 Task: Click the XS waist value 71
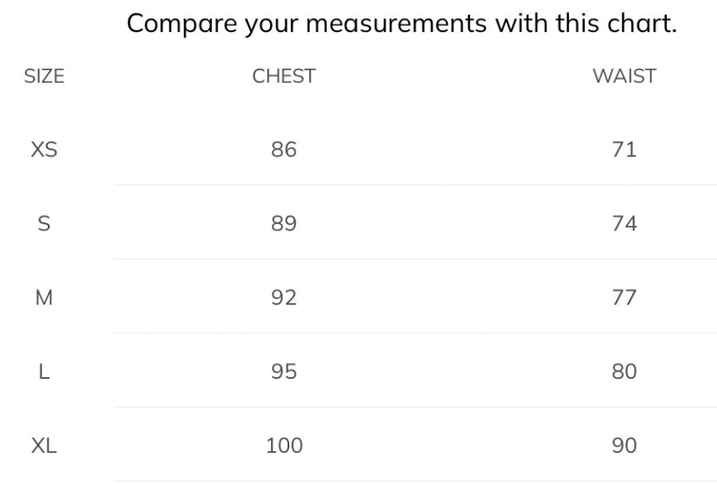click(624, 150)
